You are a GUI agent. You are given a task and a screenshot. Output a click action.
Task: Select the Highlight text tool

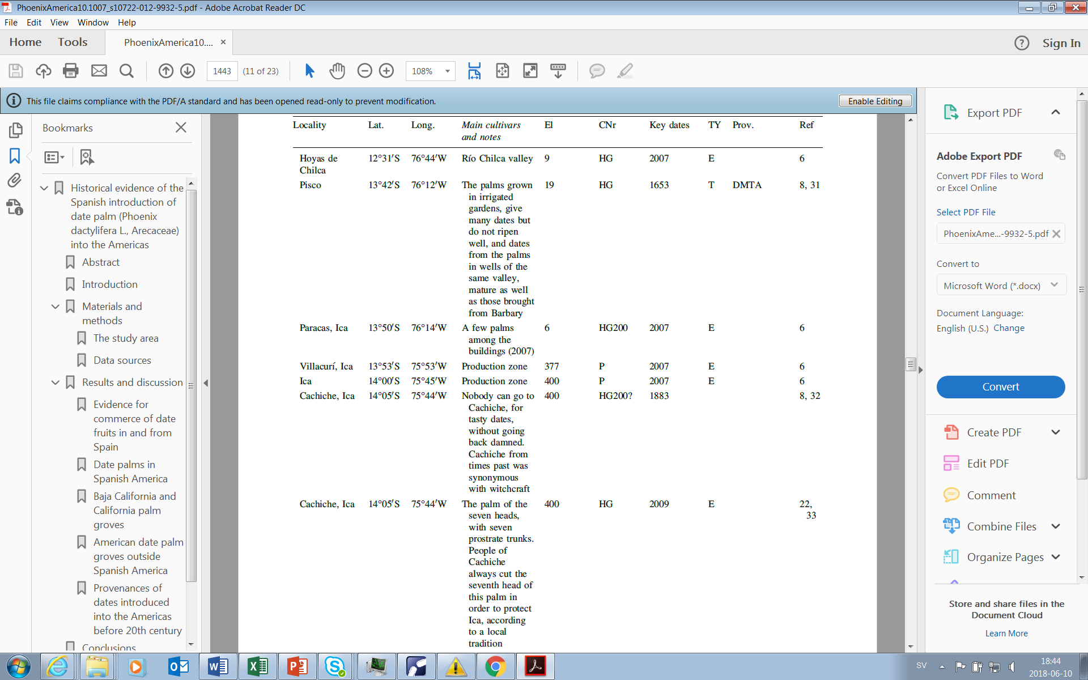[625, 71]
